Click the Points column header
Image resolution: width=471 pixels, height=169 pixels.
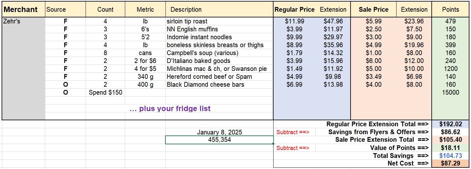tap(450, 9)
